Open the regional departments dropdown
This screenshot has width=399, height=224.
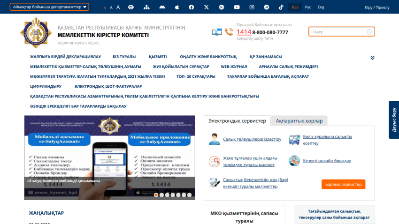coord(49,7)
